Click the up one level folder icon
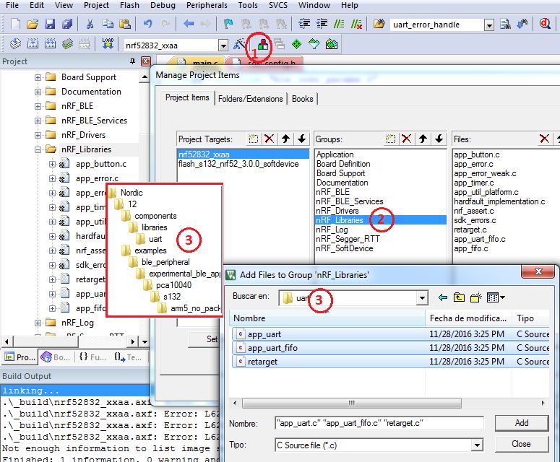Screen dimensions: 560x462 tap(459, 297)
